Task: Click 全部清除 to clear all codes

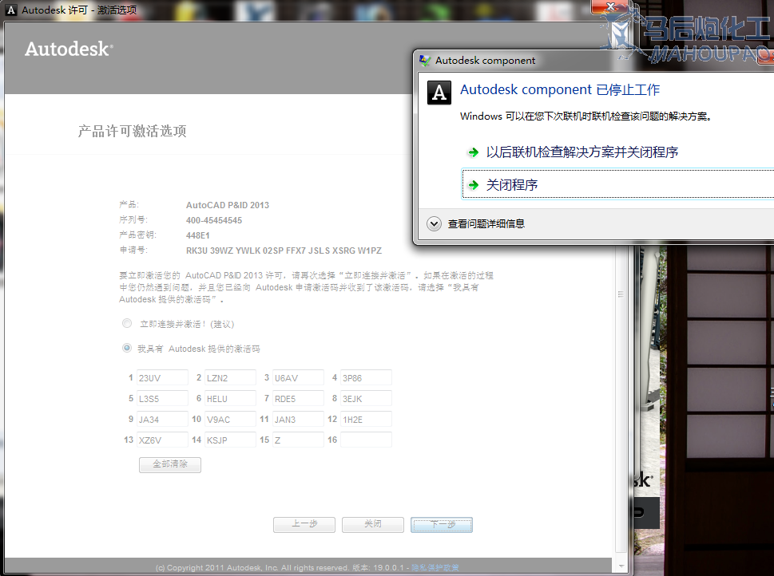Action: point(170,464)
